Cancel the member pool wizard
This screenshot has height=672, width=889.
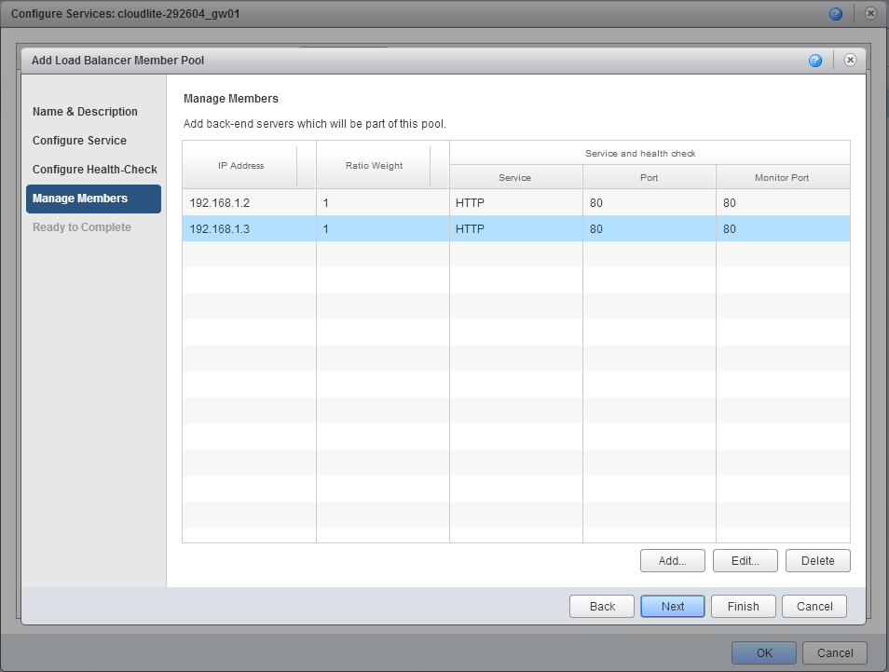814,606
